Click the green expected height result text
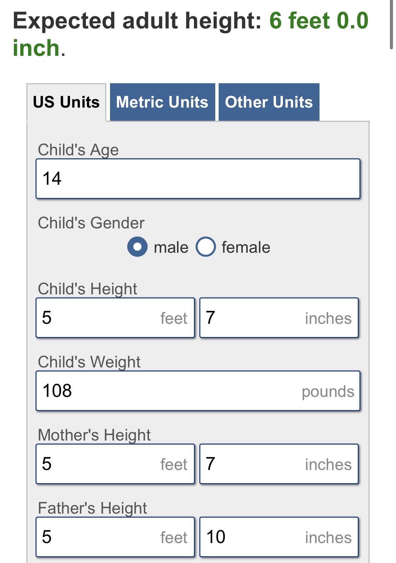This screenshot has height=563, width=396. pos(318,21)
